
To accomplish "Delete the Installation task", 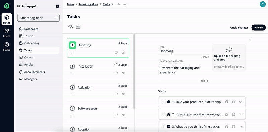I will tap(123, 73).
